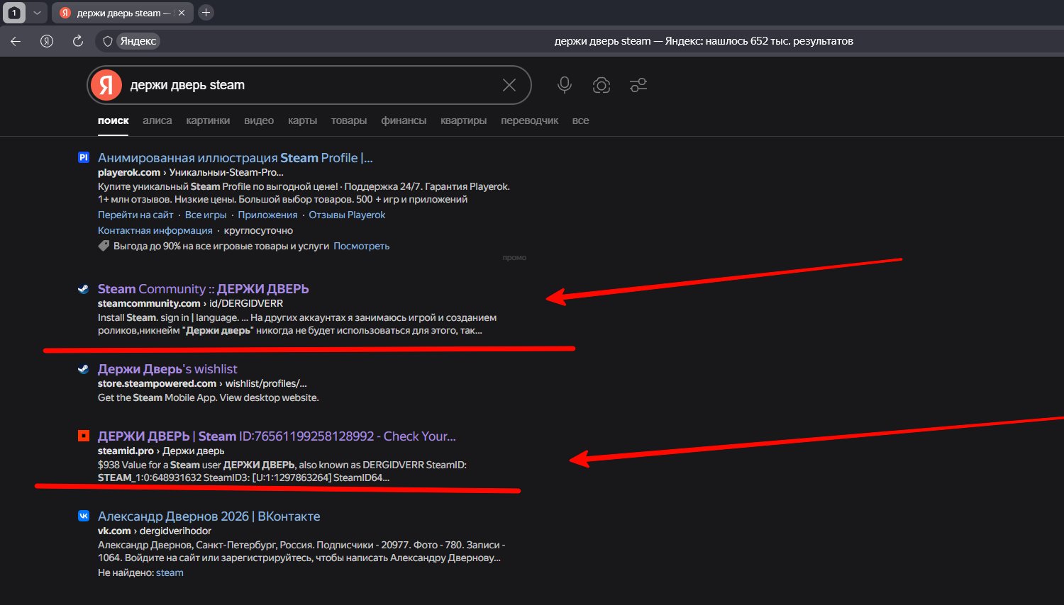The height and width of the screenshot is (605, 1064).
Task: Click the 'Уникальны-Steam-Pro...' breadcrumb path
Action: click(226, 172)
